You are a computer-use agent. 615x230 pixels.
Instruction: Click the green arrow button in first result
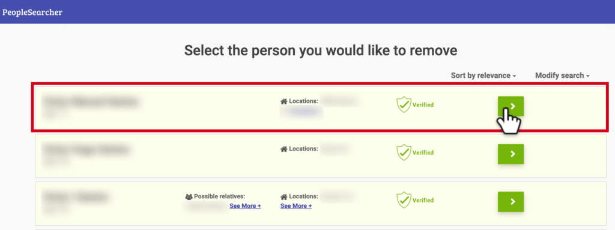click(510, 106)
